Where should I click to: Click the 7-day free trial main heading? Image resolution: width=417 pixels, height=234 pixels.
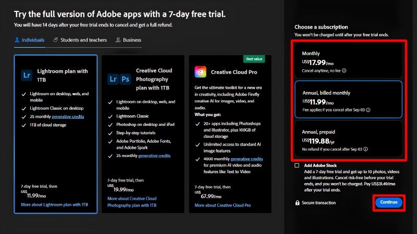(x=120, y=14)
